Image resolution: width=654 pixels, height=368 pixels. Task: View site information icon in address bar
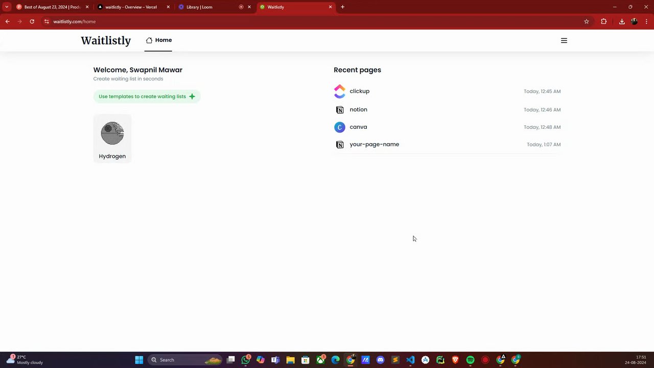point(46,21)
